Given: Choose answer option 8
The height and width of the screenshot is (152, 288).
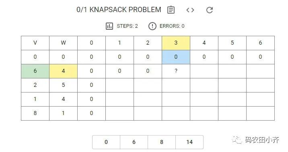Looking at the screenshot, I should pos(162,142).
